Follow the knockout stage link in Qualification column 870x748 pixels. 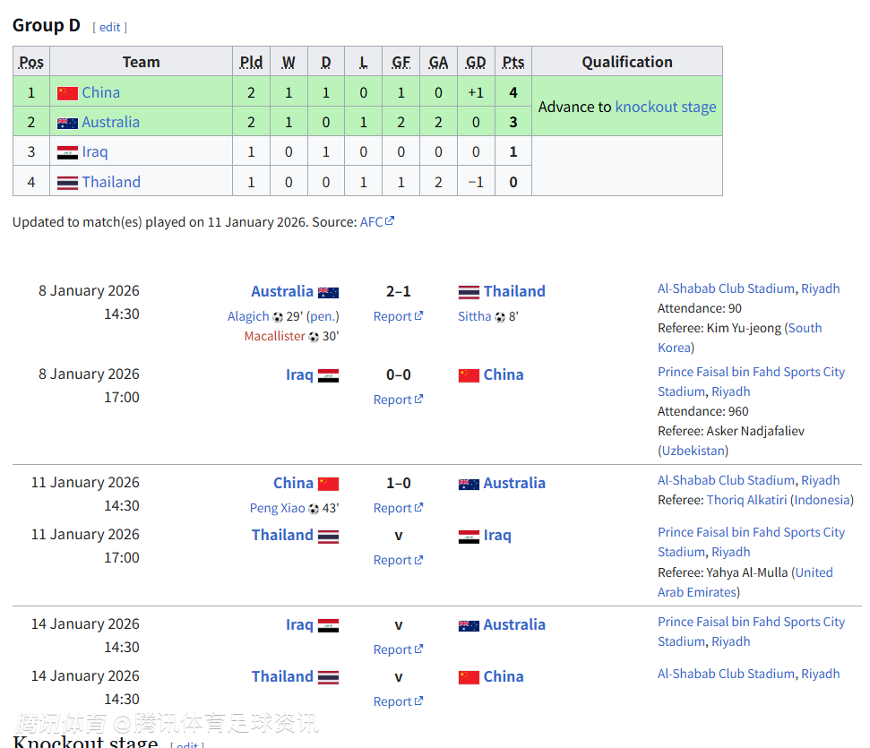pos(666,107)
